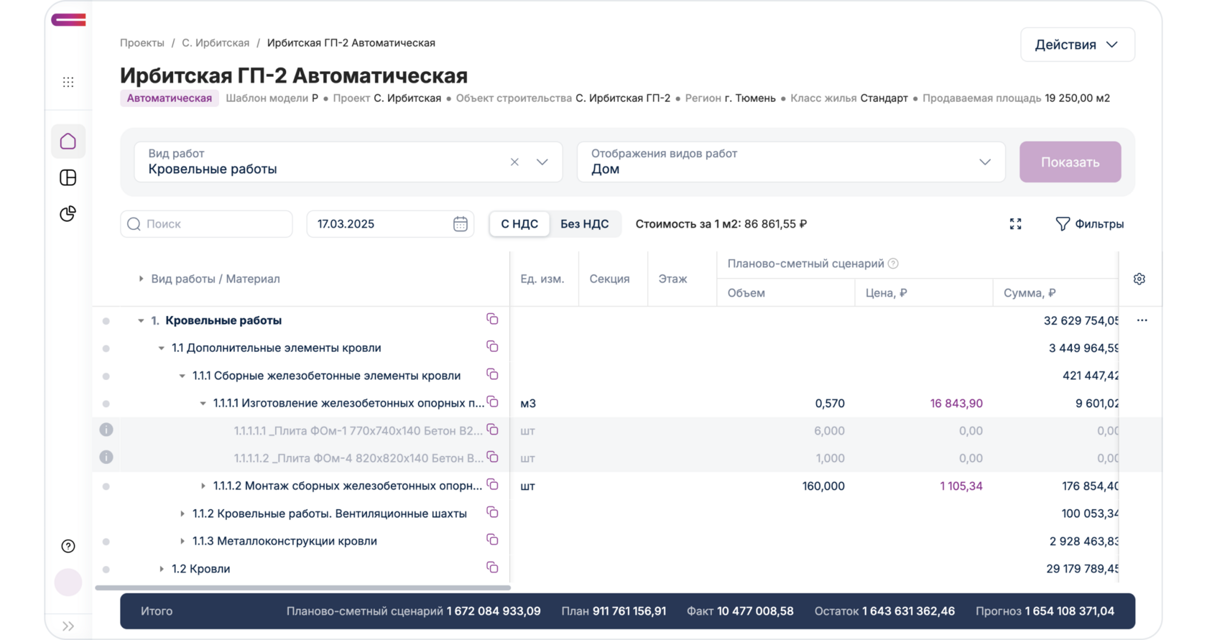Toggle status dot for 1.1 Дополнительные элементы

tap(106, 348)
